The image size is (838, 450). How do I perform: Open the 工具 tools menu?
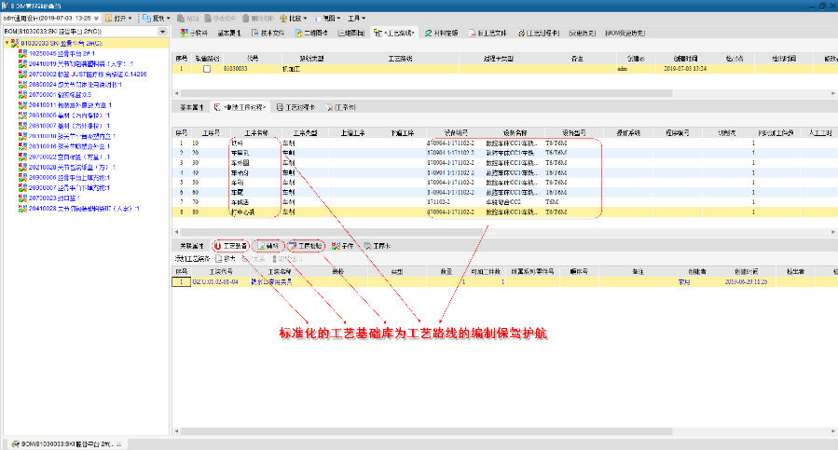[x=356, y=18]
